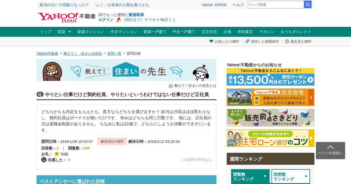Screen dimensions: 351x184
Task: Click the arrow on 13,500円 coupon banner
Action: click(x=310, y=80)
